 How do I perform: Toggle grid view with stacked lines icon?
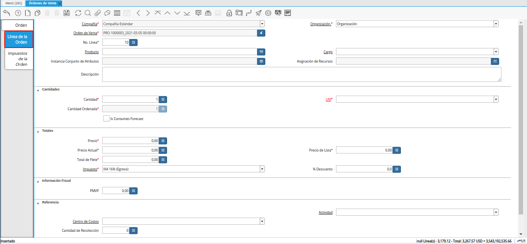pos(117,13)
